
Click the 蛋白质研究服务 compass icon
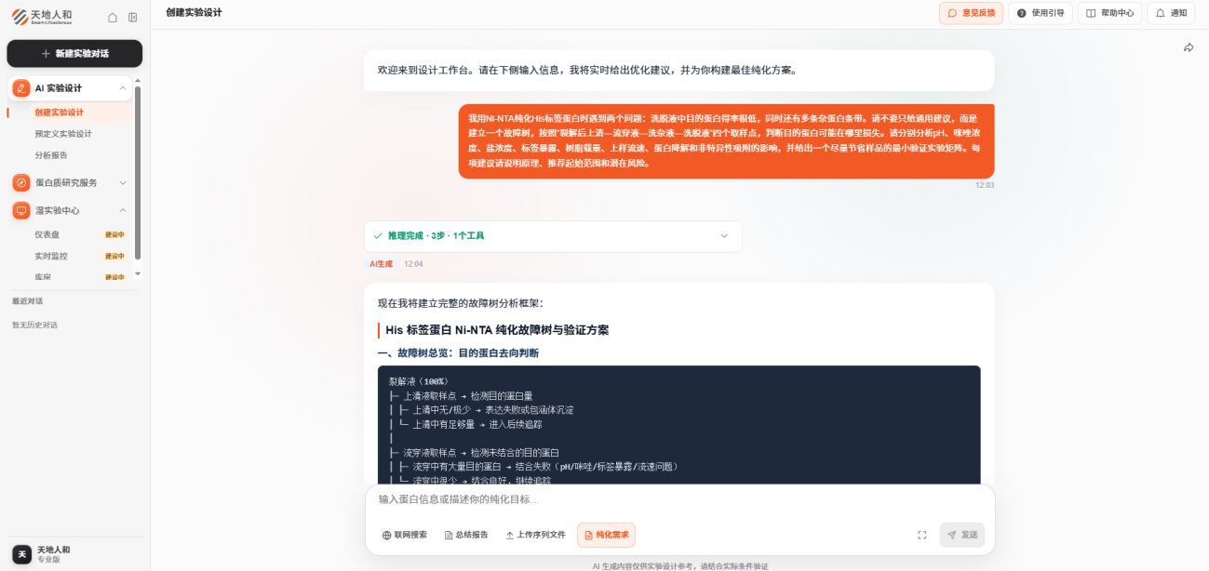click(x=21, y=182)
